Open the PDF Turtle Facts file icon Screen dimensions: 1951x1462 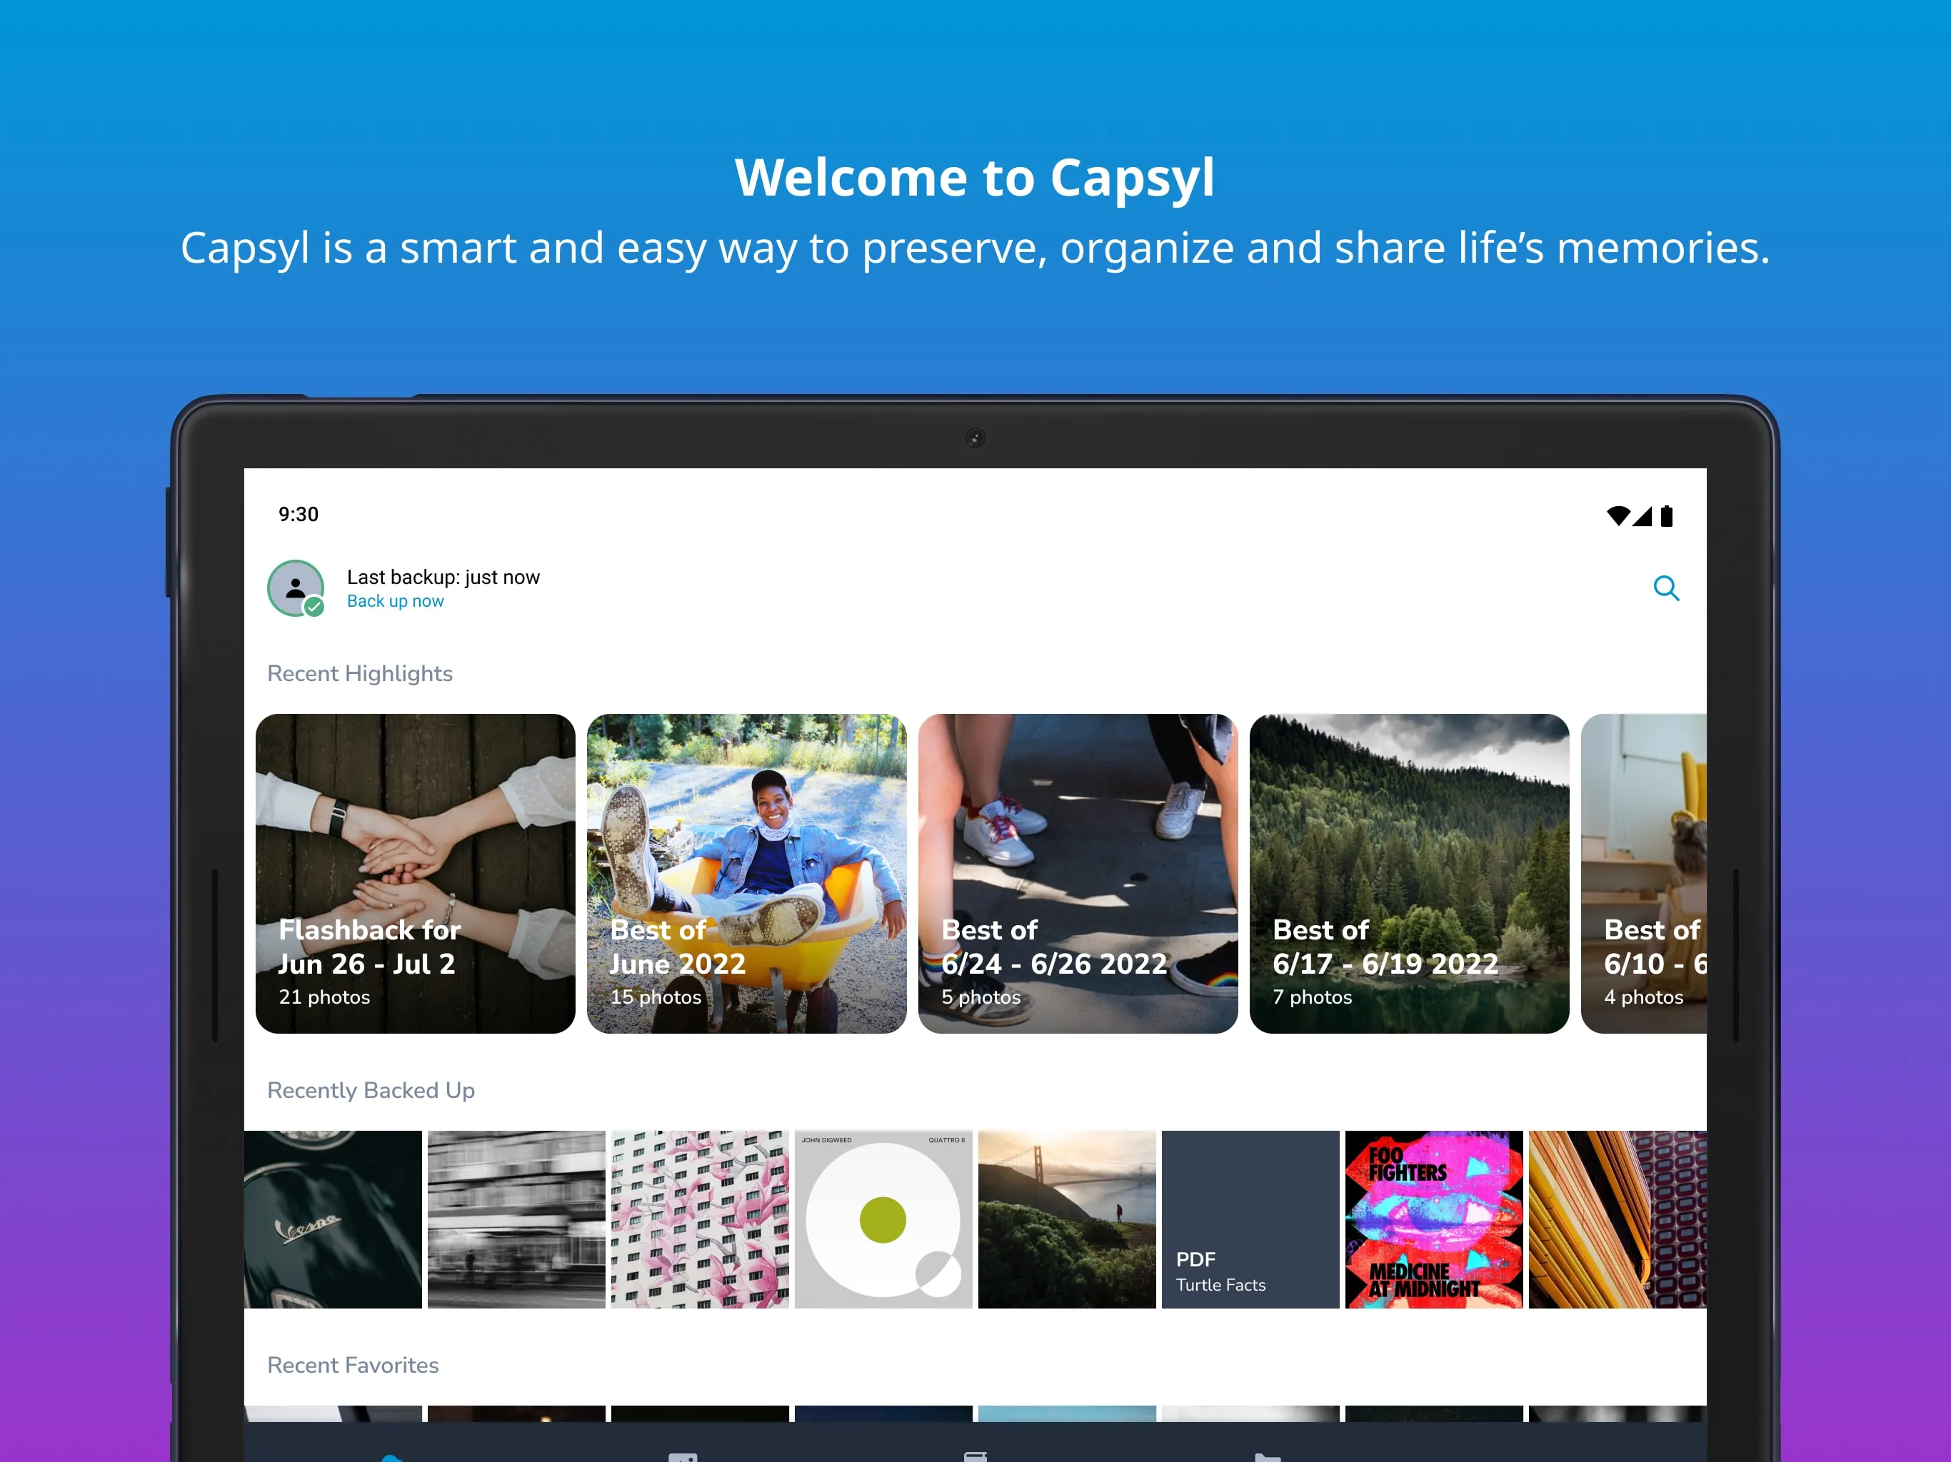(x=1249, y=1218)
